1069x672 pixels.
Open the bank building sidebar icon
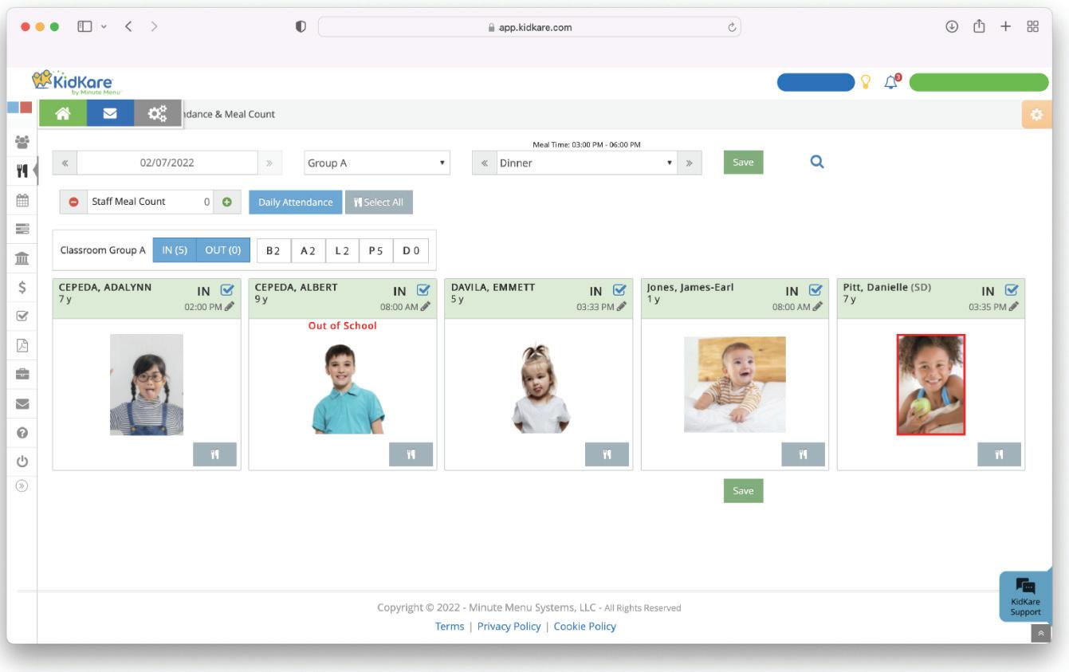coord(22,257)
